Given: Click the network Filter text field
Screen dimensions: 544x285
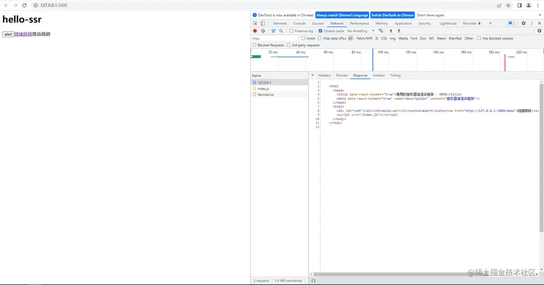Looking at the screenshot, I should tap(275, 38).
